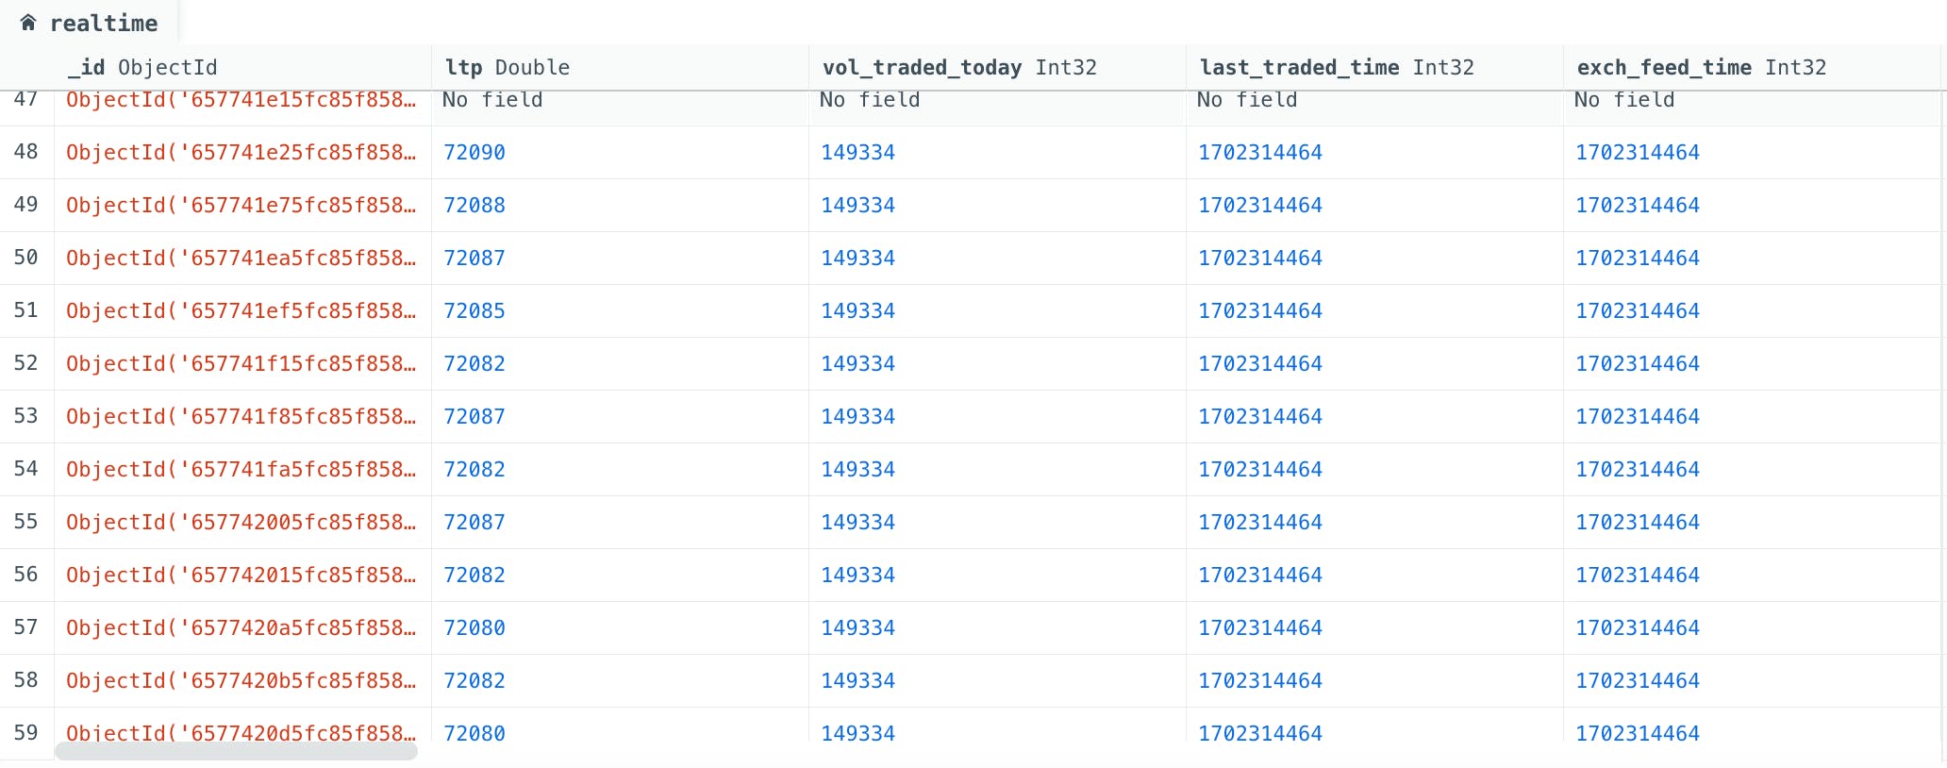Click ltp value 72085 in row 51
The image size is (1947, 768).
(x=474, y=310)
